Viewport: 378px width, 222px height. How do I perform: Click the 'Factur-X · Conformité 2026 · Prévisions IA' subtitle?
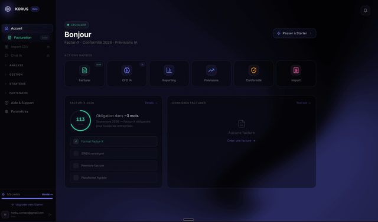101,42
